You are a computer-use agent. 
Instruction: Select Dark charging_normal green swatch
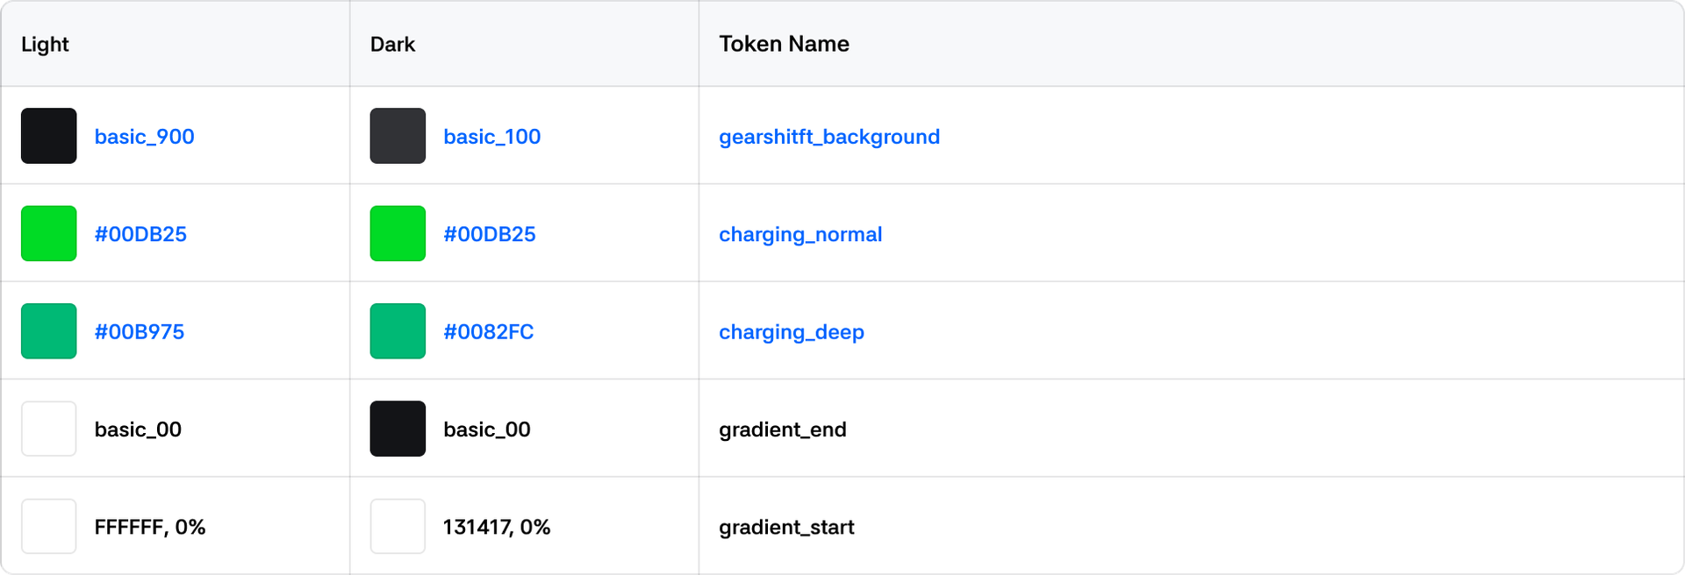(x=398, y=234)
